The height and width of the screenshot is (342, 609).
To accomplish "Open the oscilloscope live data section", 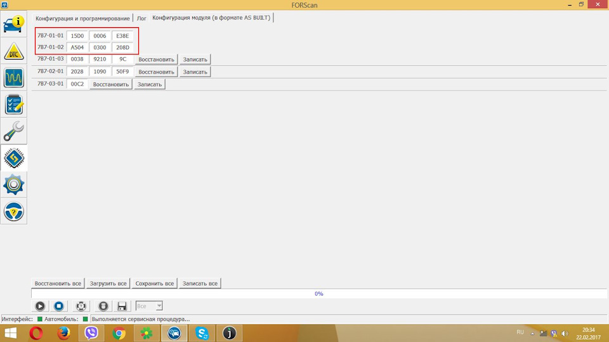I will [x=13, y=77].
